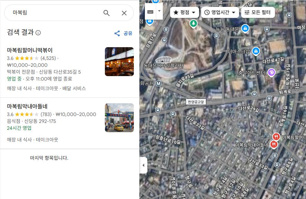Open the 영업시간 hours filter dropdown
This screenshot has height=199, width=306.
pyautogui.click(x=220, y=12)
